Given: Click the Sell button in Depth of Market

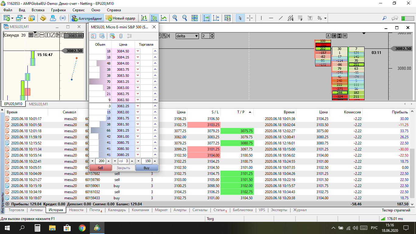Looking at the screenshot, I should (x=100, y=168).
